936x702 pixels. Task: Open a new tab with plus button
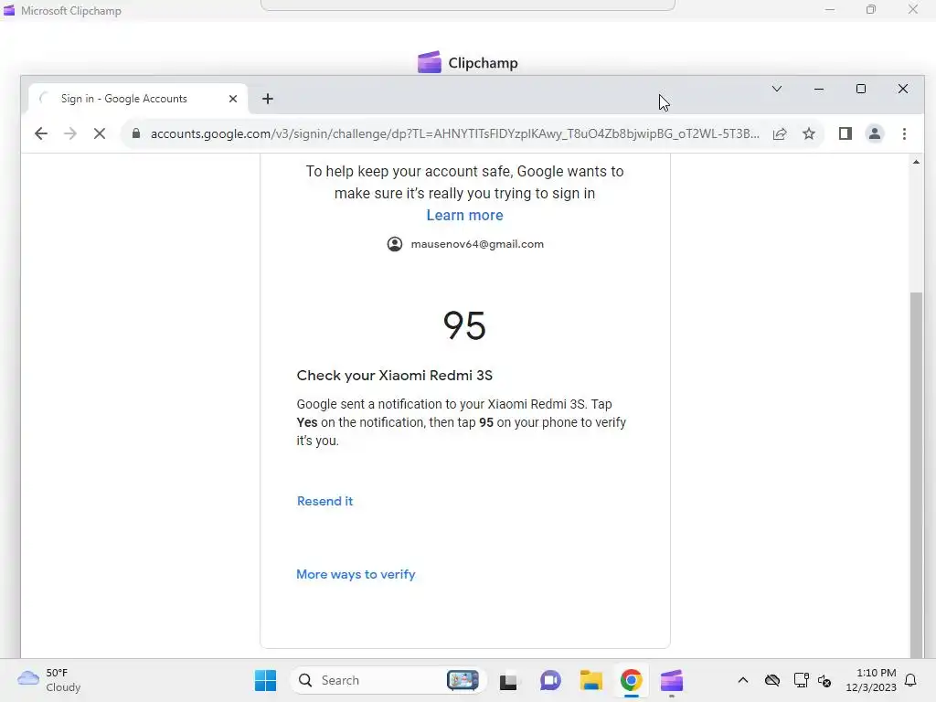pyautogui.click(x=268, y=99)
